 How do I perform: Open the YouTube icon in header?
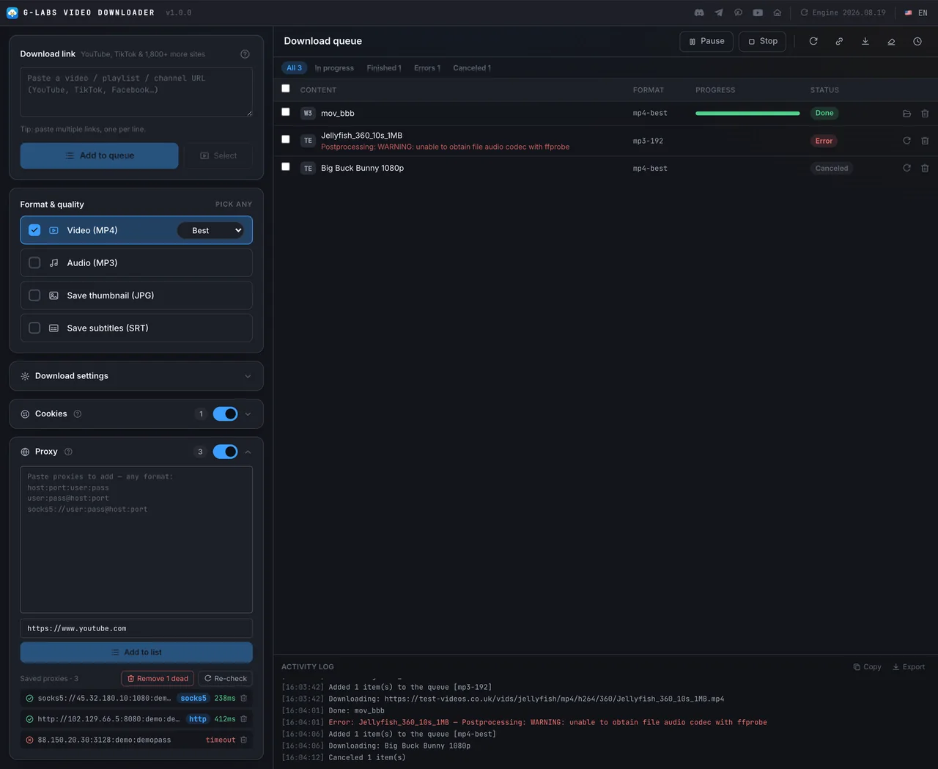tap(758, 12)
